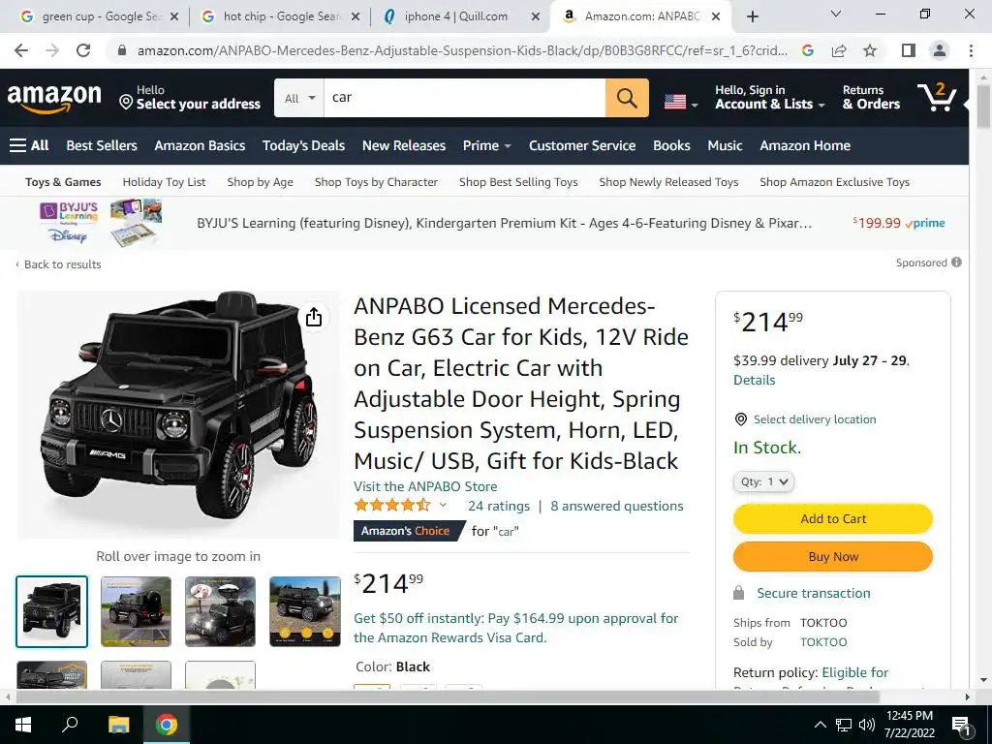Click the Sponsored info icon

[956, 262]
